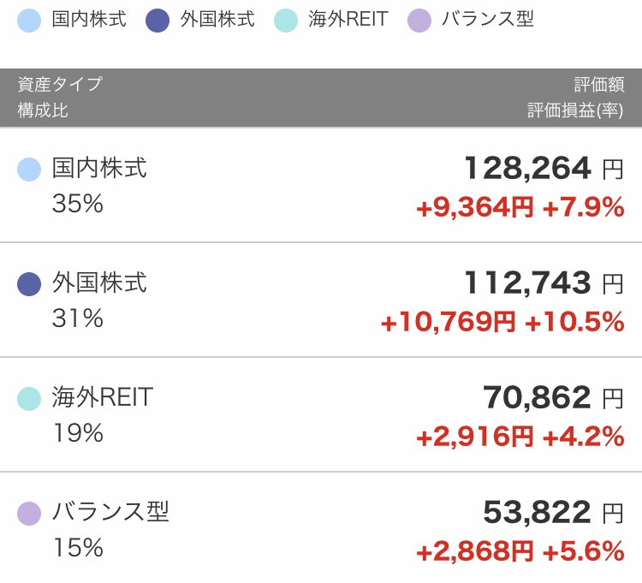Screen dimensions: 642x583
Task: Click the バランス型 purple legend dot
Action: (x=419, y=20)
